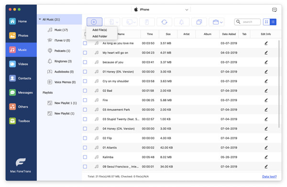The height and width of the screenshot is (187, 287).
Task: Check the As long as you love me checkbox
Action: [x=85, y=43]
